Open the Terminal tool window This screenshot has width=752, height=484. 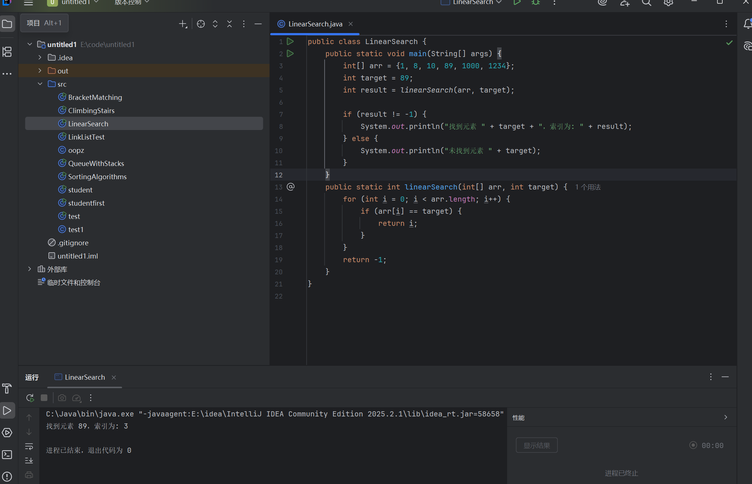pyautogui.click(x=7, y=455)
